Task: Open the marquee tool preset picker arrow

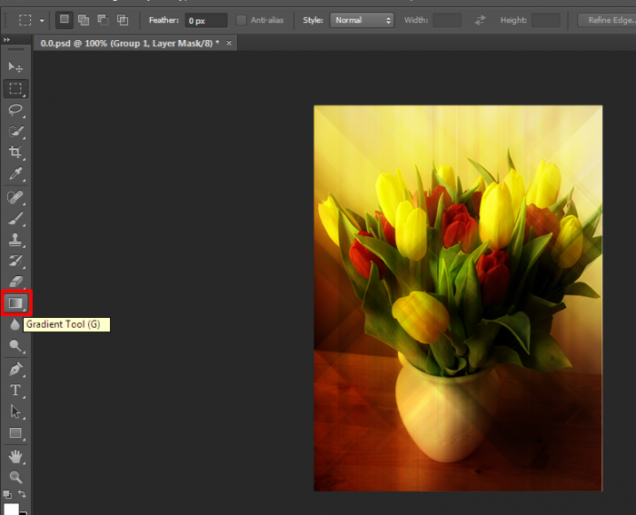Action: coord(42,20)
